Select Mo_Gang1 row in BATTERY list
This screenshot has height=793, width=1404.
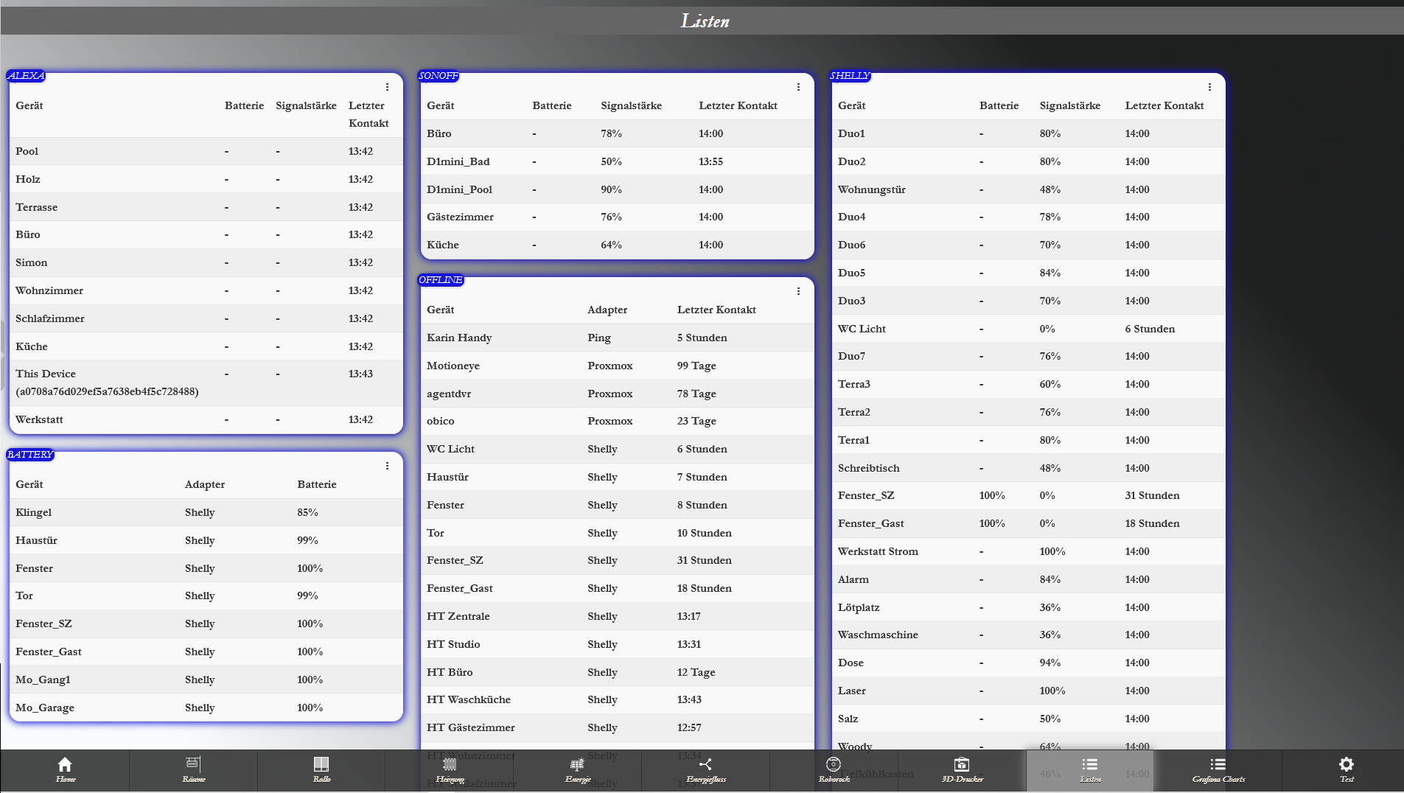[206, 680]
